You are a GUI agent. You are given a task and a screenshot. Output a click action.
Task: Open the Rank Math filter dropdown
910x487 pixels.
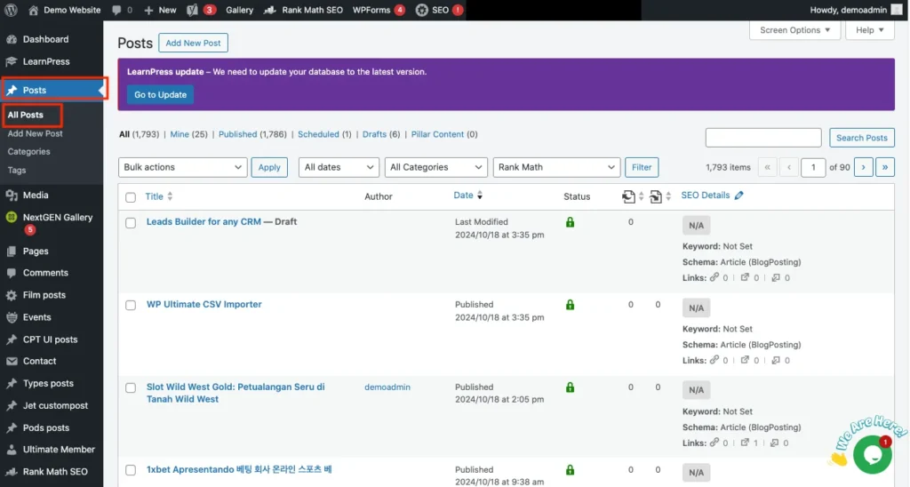(x=556, y=167)
